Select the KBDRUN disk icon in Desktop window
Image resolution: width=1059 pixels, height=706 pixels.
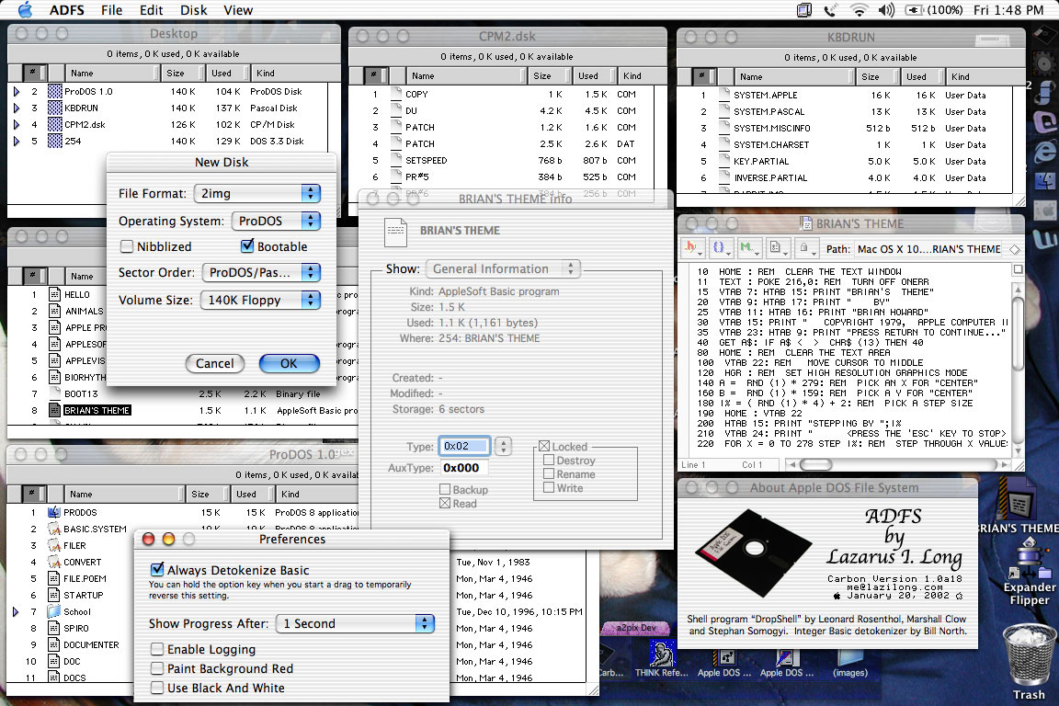tap(55, 108)
